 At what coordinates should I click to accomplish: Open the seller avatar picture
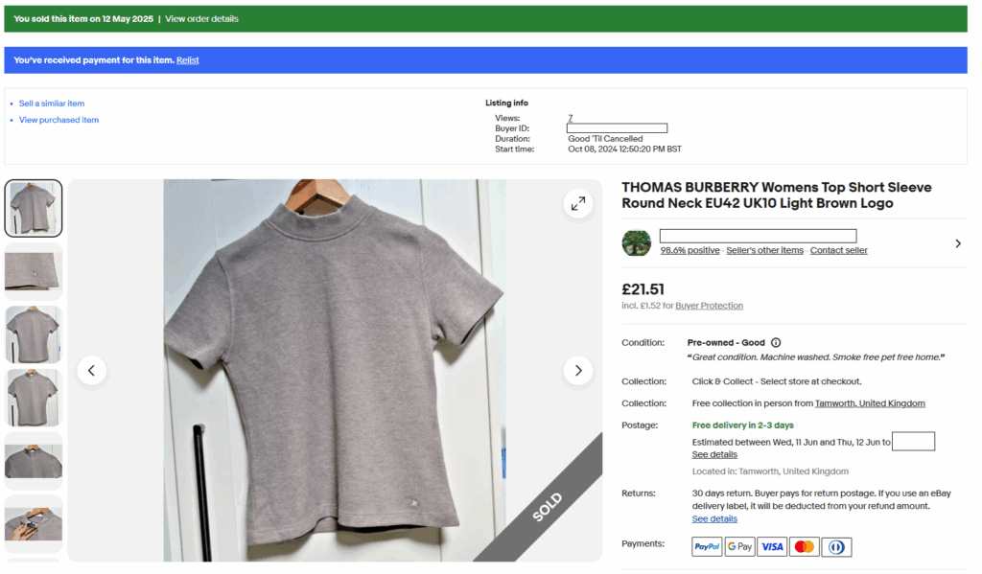coord(637,242)
